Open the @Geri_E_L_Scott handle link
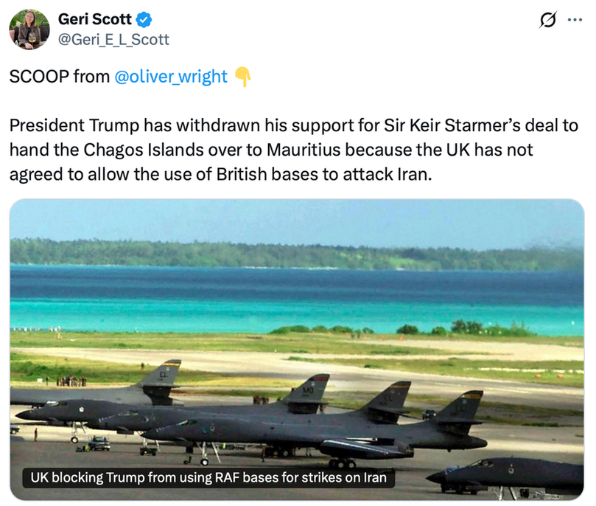596x506 pixels. point(113,39)
